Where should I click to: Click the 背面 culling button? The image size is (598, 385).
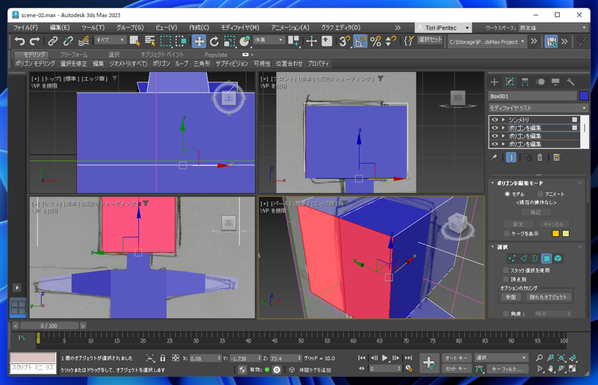(x=511, y=297)
